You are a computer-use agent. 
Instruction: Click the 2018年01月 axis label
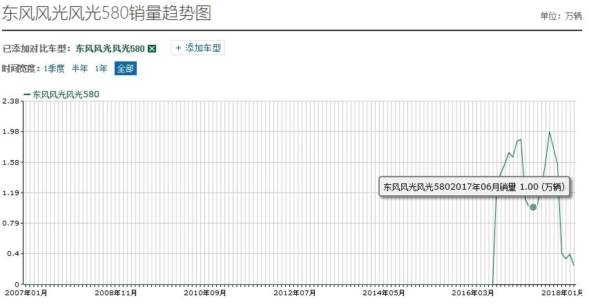[x=562, y=293]
